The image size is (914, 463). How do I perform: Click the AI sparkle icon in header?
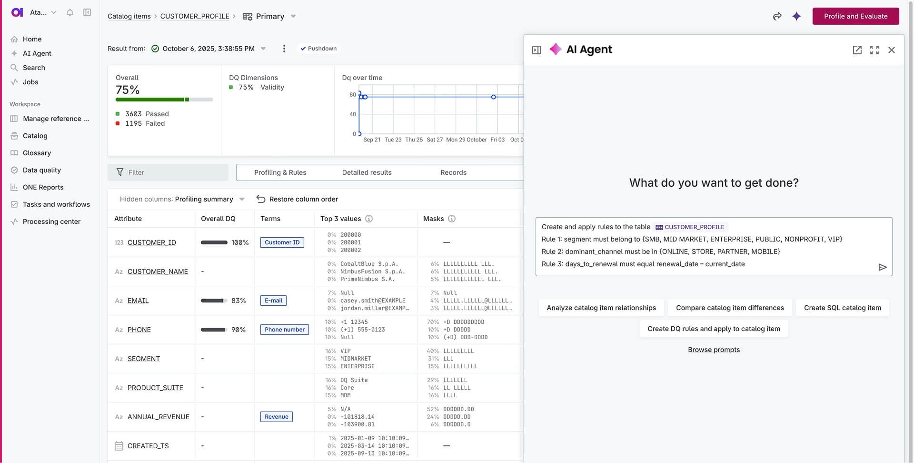click(796, 16)
